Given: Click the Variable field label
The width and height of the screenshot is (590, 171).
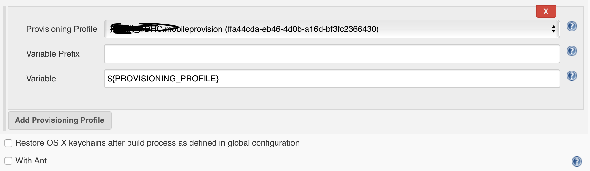Looking at the screenshot, I should pos(41,79).
